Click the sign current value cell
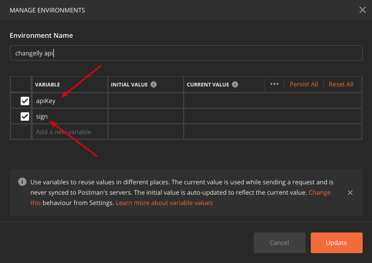The width and height of the screenshot is (372, 263). click(272, 116)
